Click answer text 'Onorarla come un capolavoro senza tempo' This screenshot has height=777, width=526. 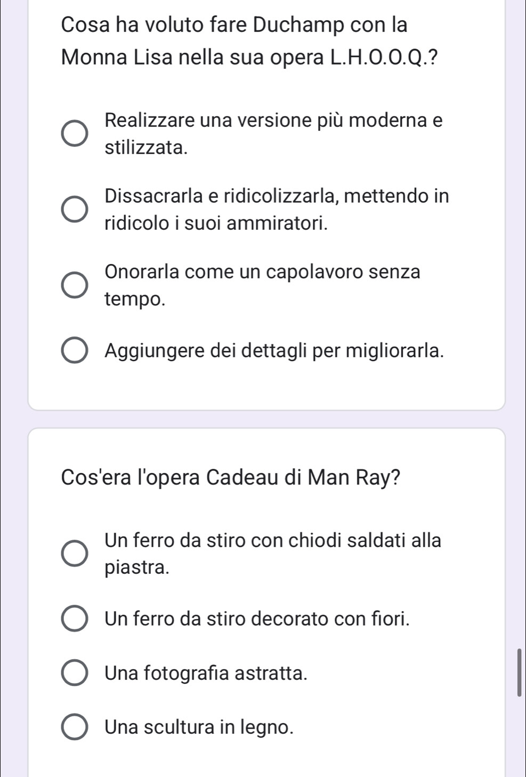point(263,285)
